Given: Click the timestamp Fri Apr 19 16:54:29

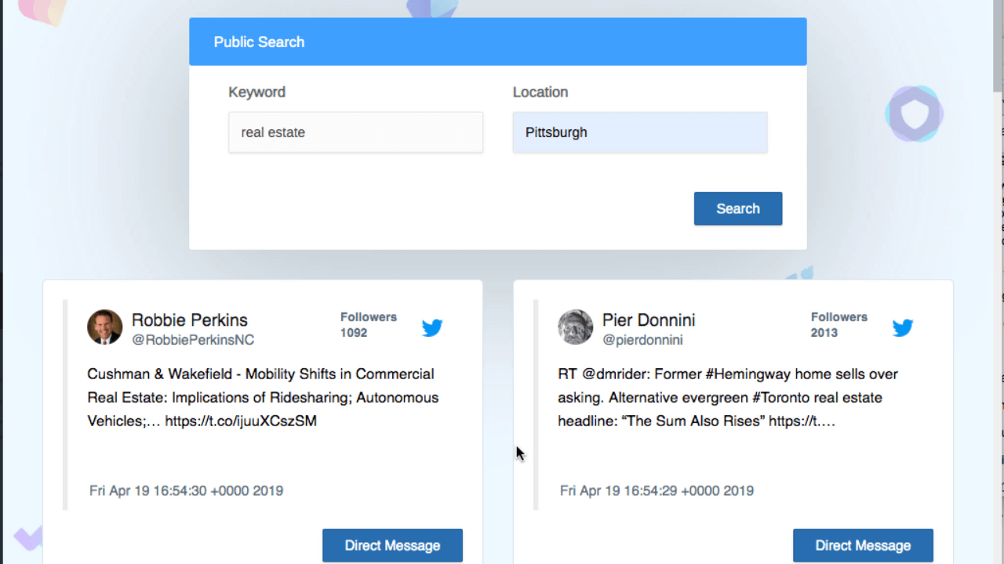Looking at the screenshot, I should point(657,491).
